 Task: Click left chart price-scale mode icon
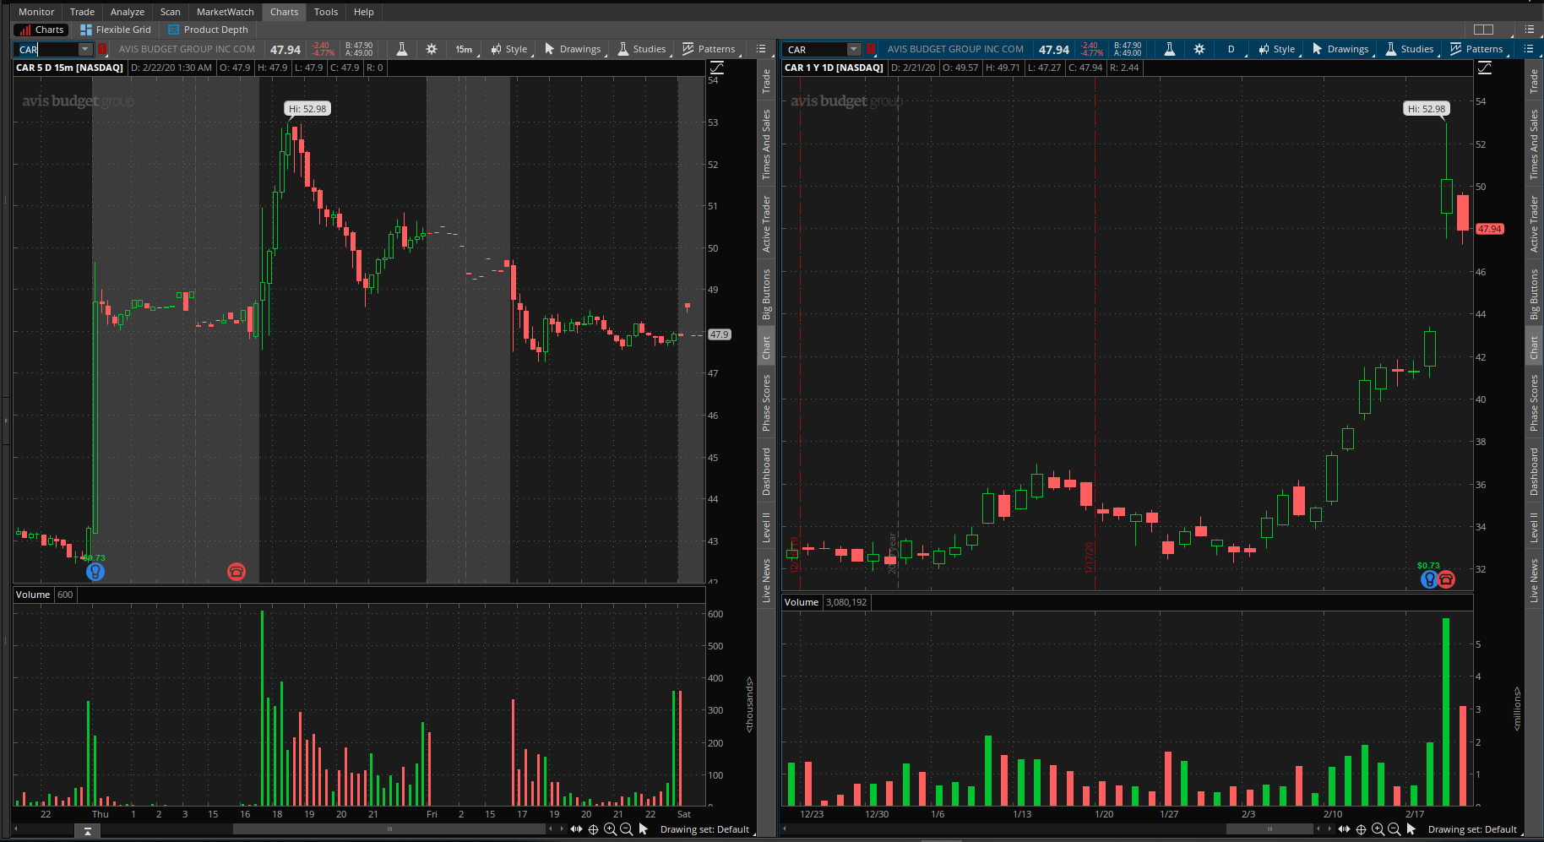click(716, 68)
